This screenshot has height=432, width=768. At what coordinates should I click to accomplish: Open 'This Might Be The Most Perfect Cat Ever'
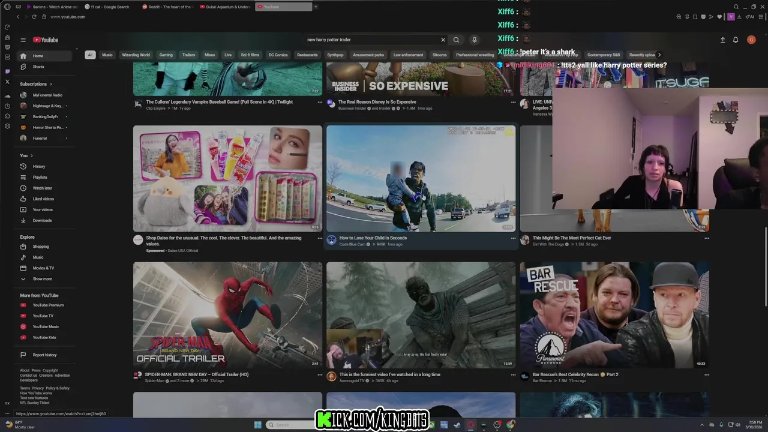coord(572,238)
